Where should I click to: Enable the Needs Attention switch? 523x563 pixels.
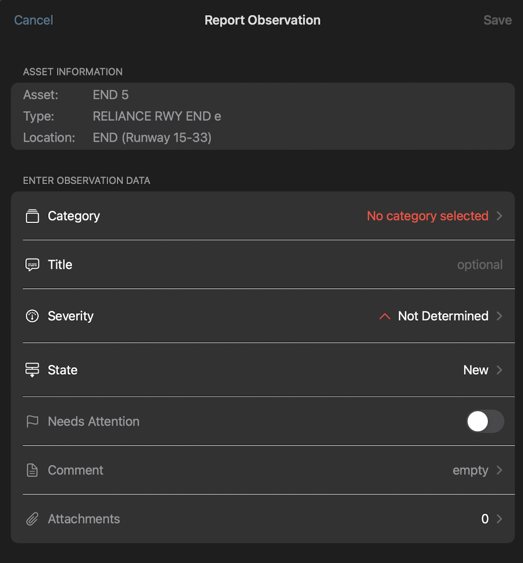[x=485, y=421]
